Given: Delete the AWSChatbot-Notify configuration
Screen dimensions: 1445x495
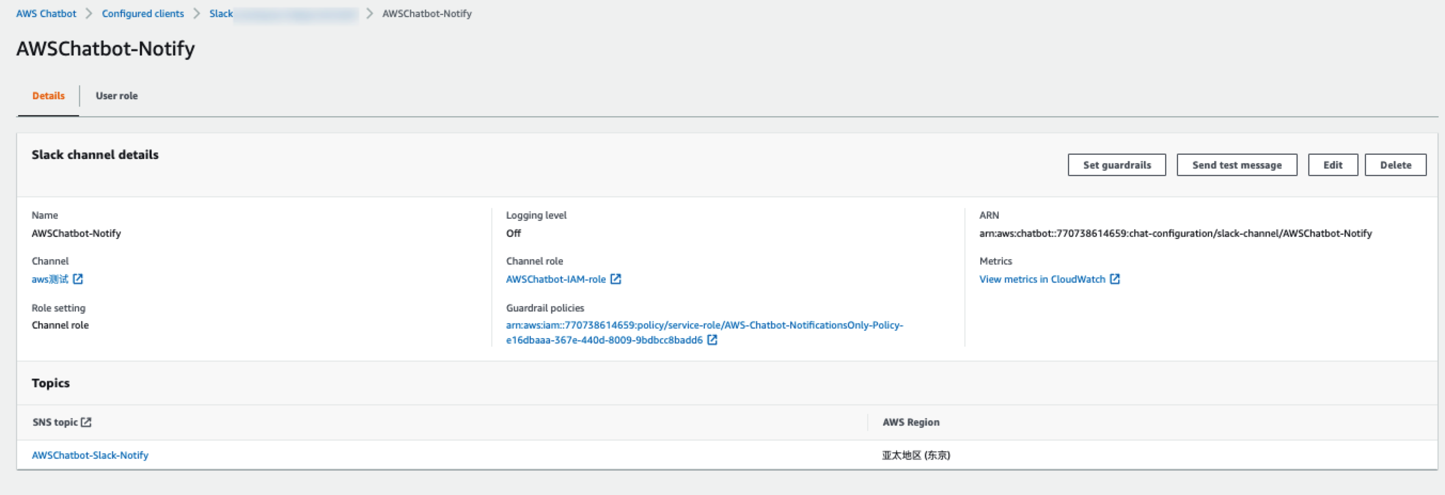Looking at the screenshot, I should pos(1395,165).
